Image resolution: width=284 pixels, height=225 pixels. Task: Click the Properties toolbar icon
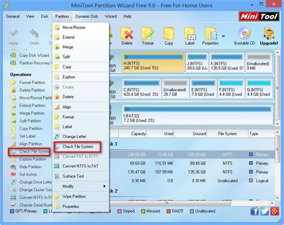click(210, 34)
